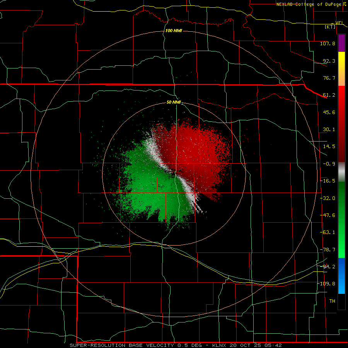This screenshot has height=348, width=348.
Task: Select the -63.1 scale value
Action: coord(328,232)
